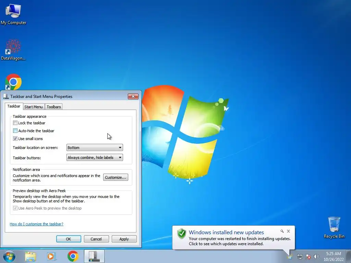Open Windows Explorer from the taskbar
Screen dimensions: 351x263
[31, 256]
